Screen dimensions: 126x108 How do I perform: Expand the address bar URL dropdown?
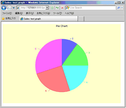[x=47, y=8]
